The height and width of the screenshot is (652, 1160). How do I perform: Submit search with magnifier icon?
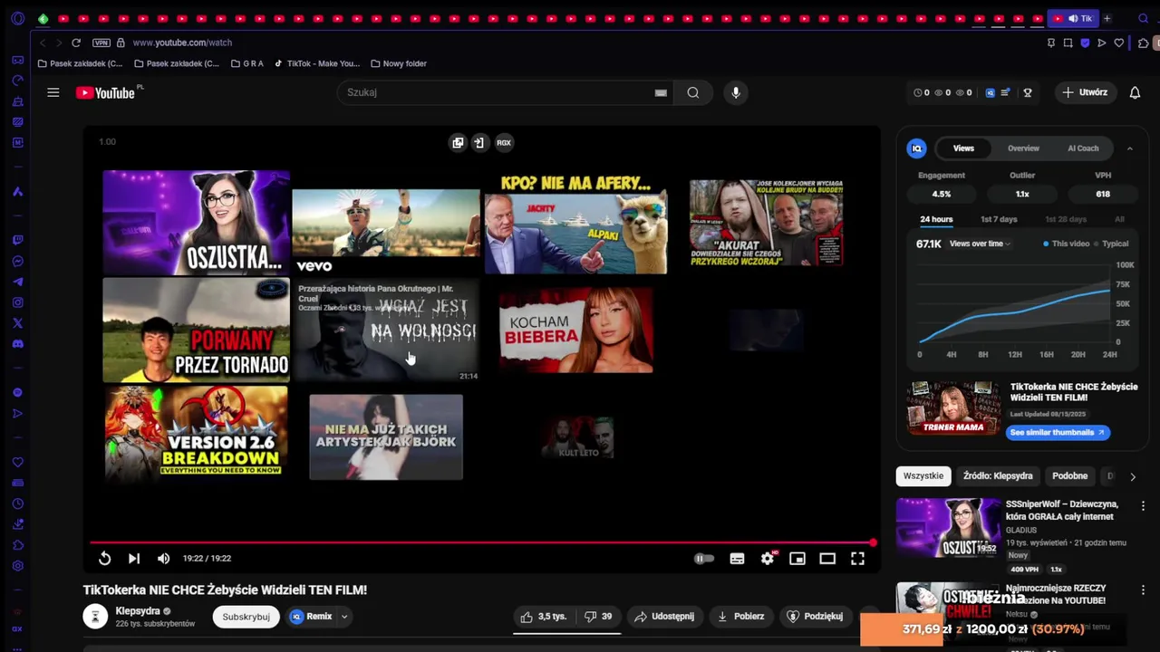click(693, 92)
